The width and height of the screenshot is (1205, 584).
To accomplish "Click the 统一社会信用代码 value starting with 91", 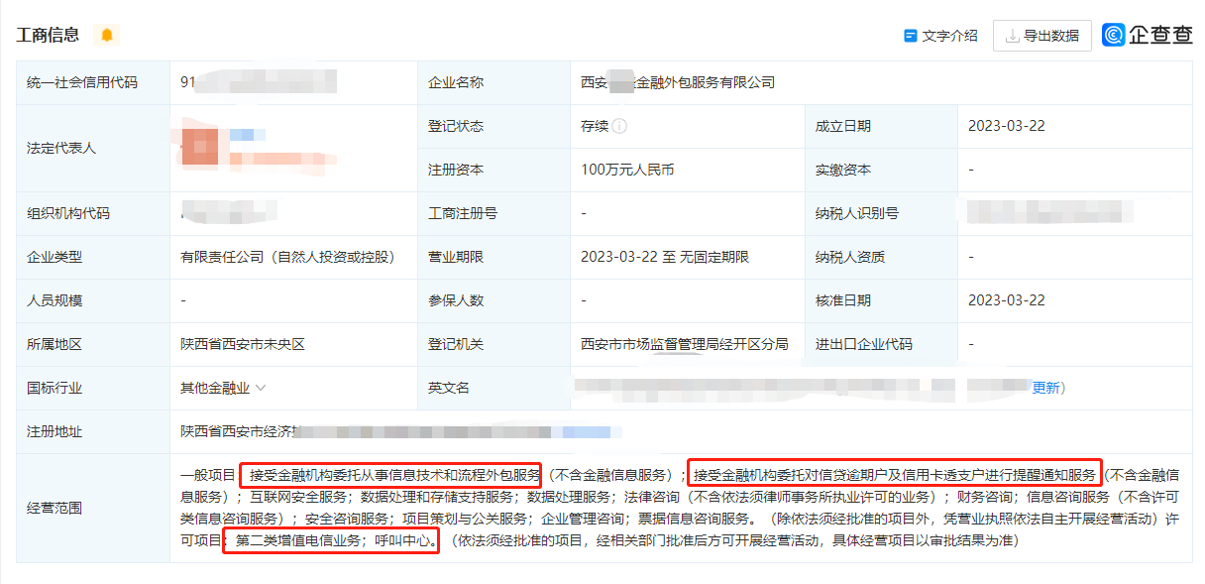I will (x=188, y=83).
